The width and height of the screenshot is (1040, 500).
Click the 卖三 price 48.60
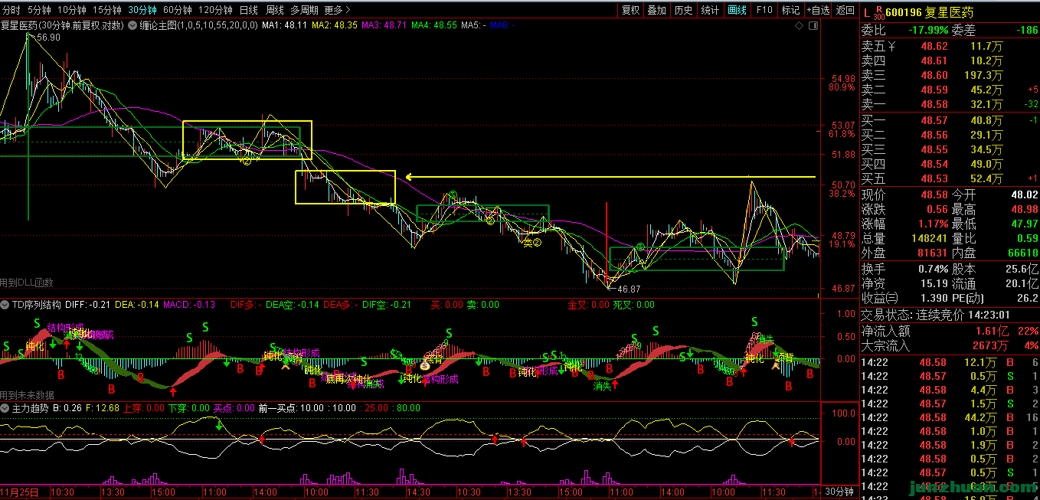point(934,75)
